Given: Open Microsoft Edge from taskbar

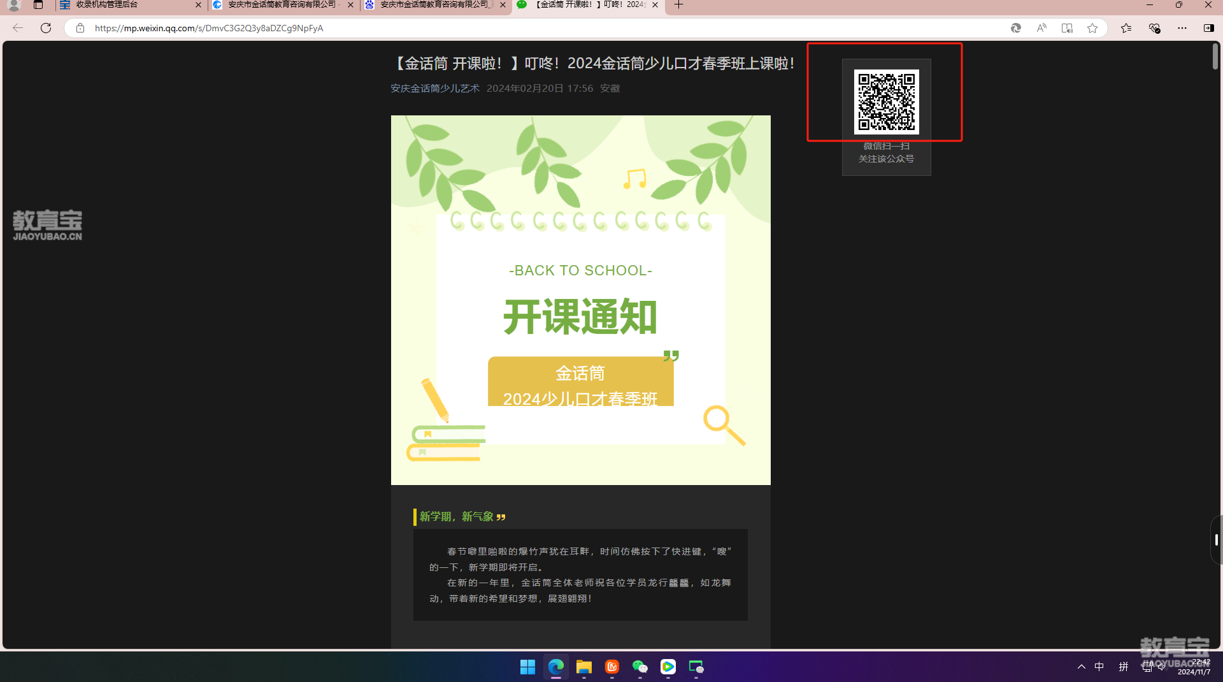Looking at the screenshot, I should click(555, 667).
